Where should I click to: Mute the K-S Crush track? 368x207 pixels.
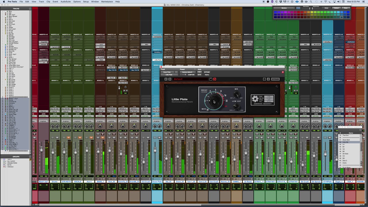pos(148,137)
